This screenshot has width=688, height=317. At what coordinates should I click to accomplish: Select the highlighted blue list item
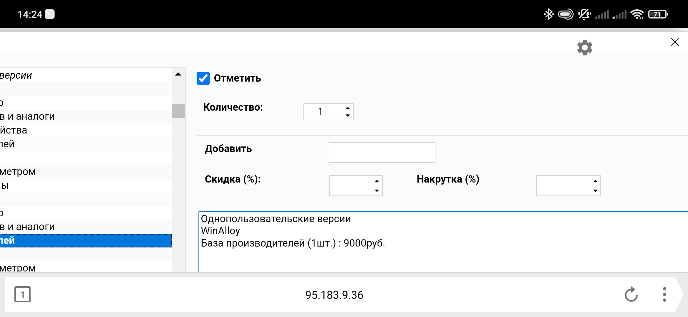(85, 241)
